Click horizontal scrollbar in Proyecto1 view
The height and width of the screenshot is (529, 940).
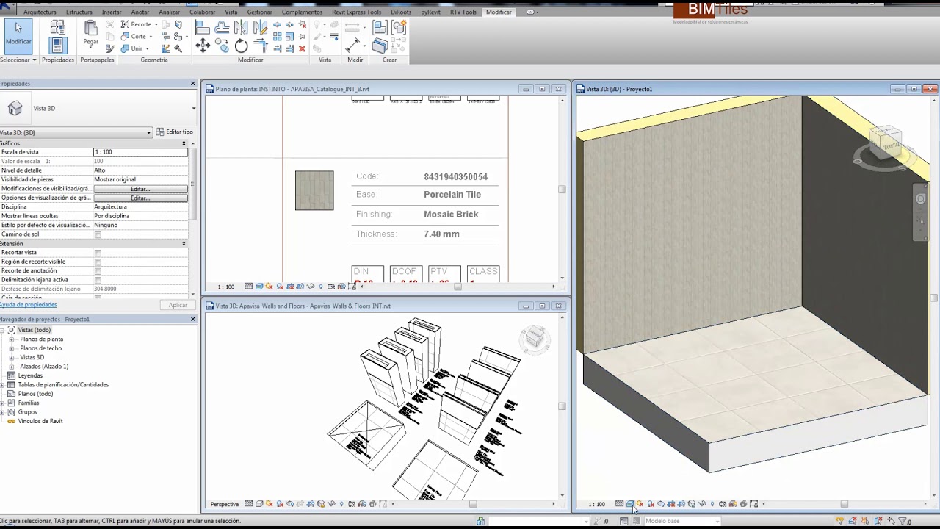845,504
